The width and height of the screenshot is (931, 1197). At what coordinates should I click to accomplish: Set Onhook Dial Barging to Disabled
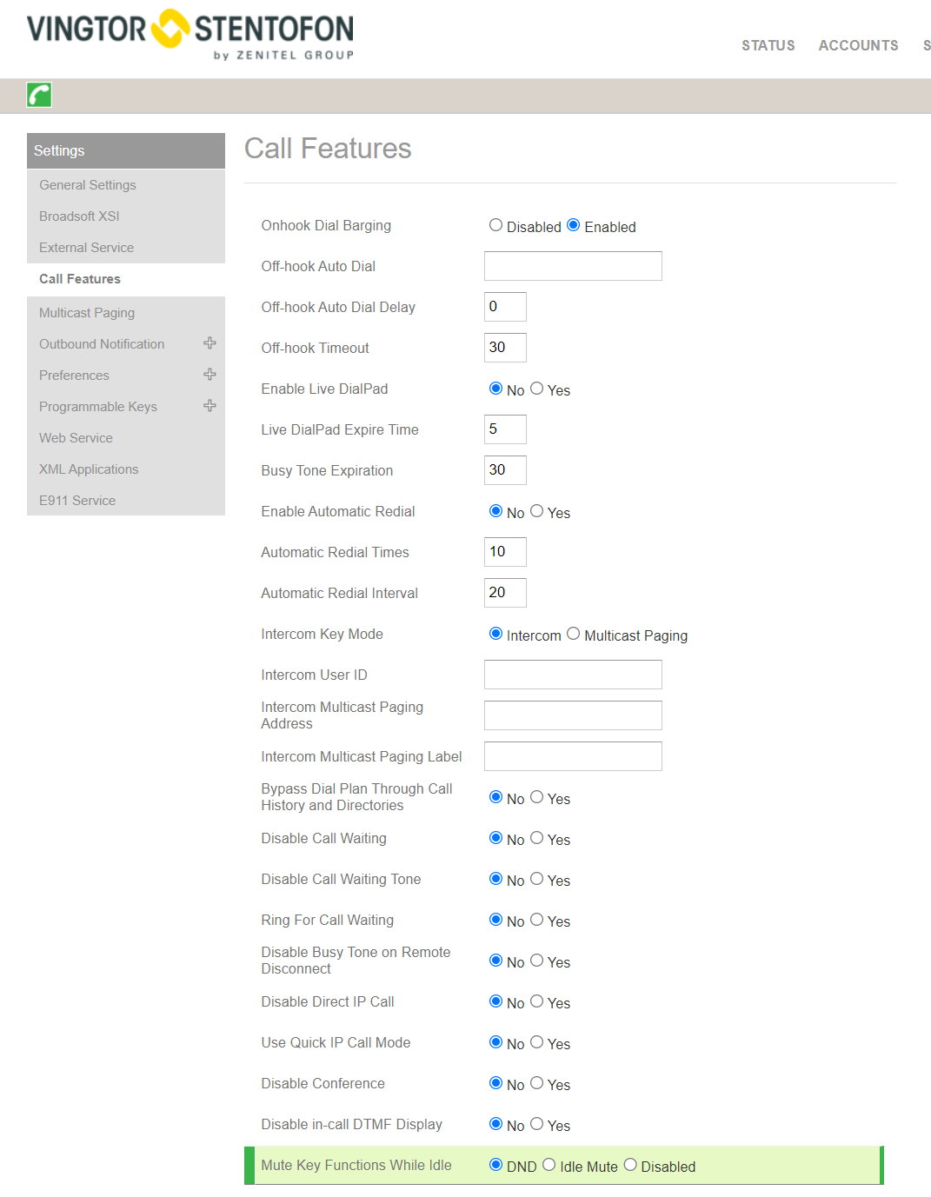(x=495, y=225)
